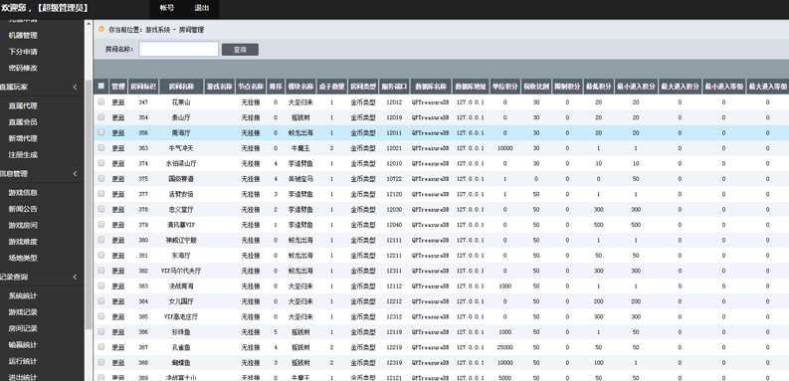This screenshot has width=789, height=381.
Task: Go to 直属代理 in the sidebar
Action: click(23, 105)
